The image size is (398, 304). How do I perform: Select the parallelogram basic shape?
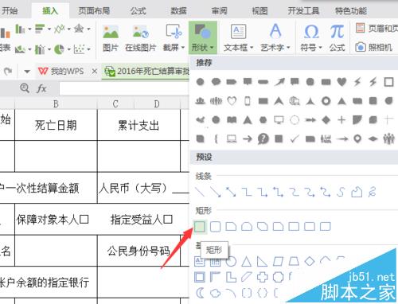pos(278,262)
